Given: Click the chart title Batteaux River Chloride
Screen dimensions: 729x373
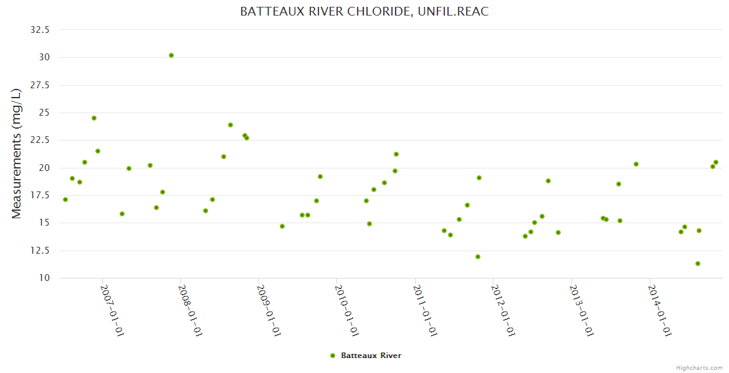Looking at the screenshot, I should pos(364,12).
